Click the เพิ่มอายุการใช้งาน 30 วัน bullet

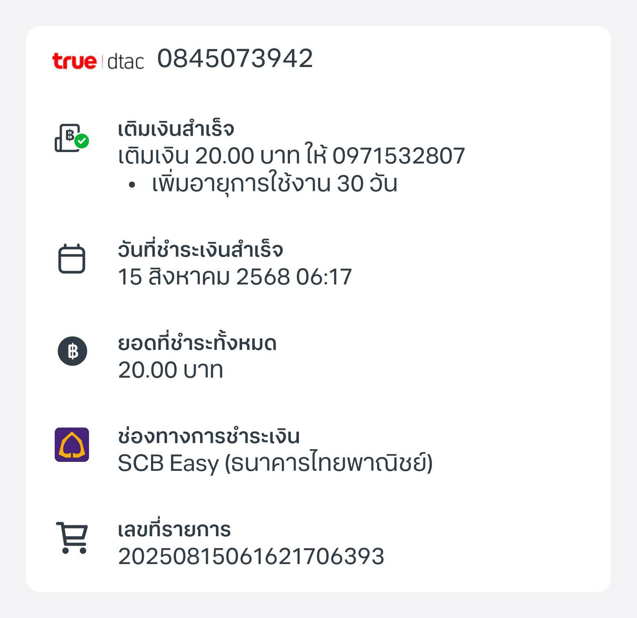(274, 184)
